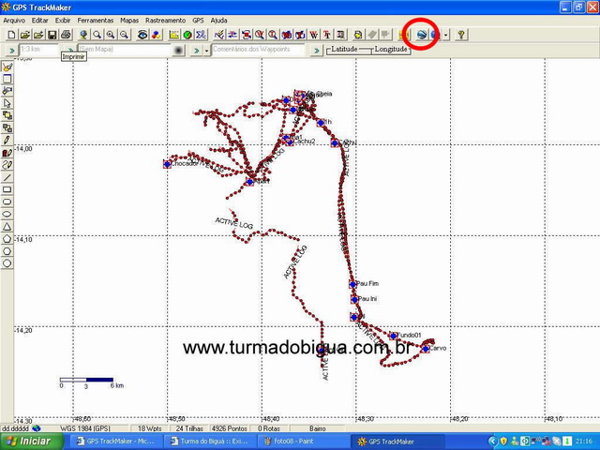Viewport: 600px width, 450px height.
Task: Click the chevron button left of scale field
Action: (11, 50)
